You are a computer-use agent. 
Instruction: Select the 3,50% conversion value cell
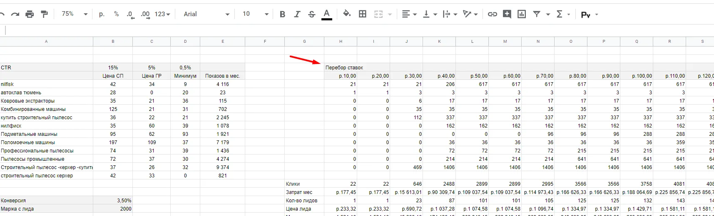pos(113,200)
